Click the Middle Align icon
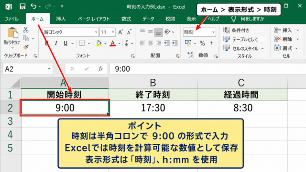 [x=150, y=32]
